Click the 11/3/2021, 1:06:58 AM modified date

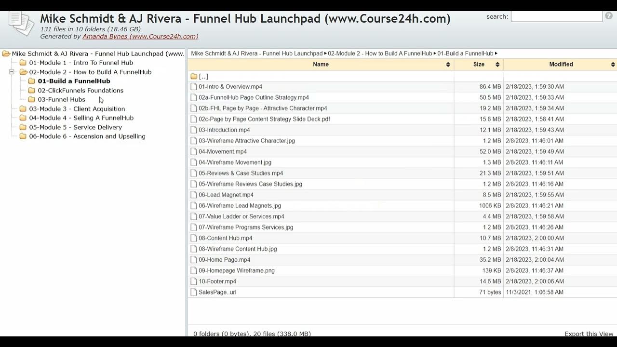(x=535, y=292)
